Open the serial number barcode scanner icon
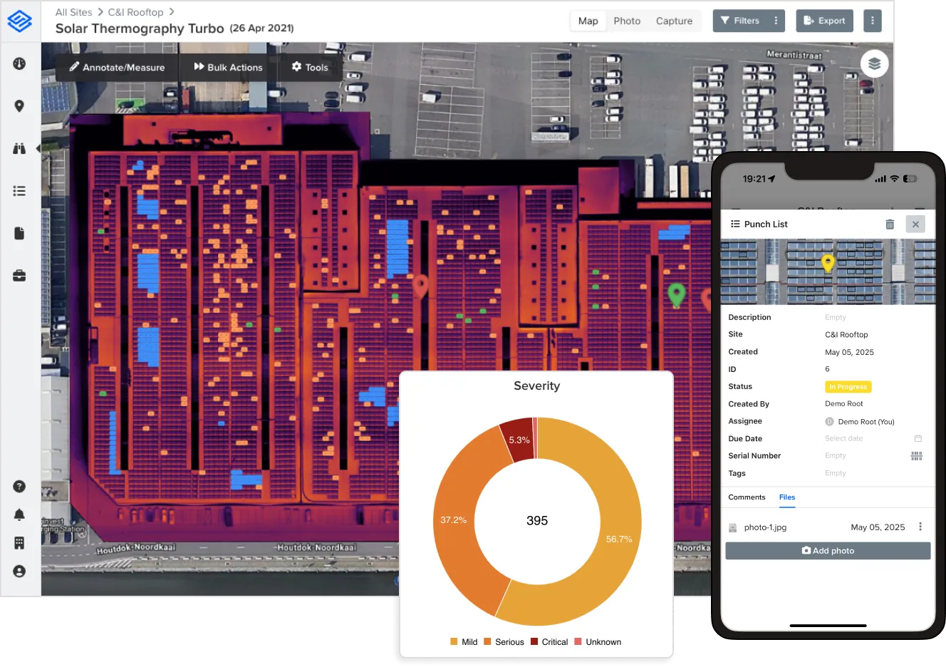Viewport: 946px width, 667px height. pyautogui.click(x=917, y=455)
